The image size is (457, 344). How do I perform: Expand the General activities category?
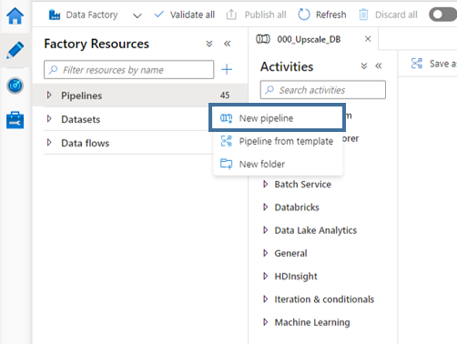[266, 253]
